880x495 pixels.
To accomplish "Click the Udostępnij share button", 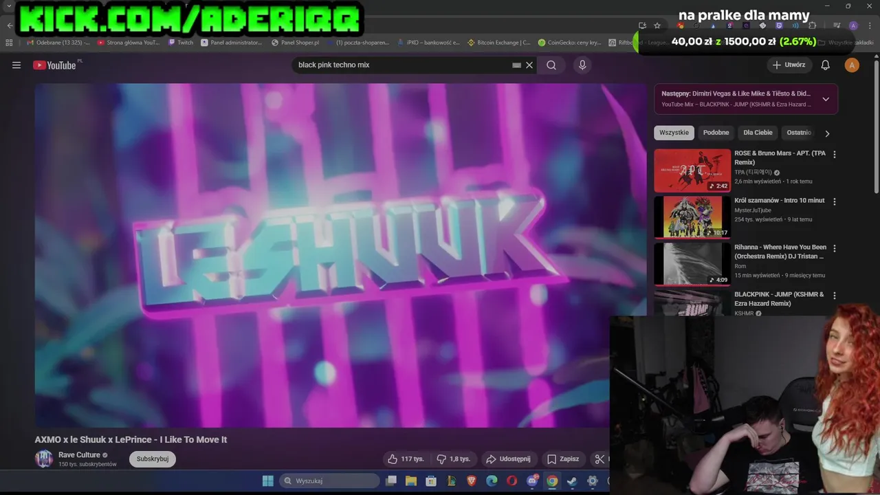I will (508, 459).
